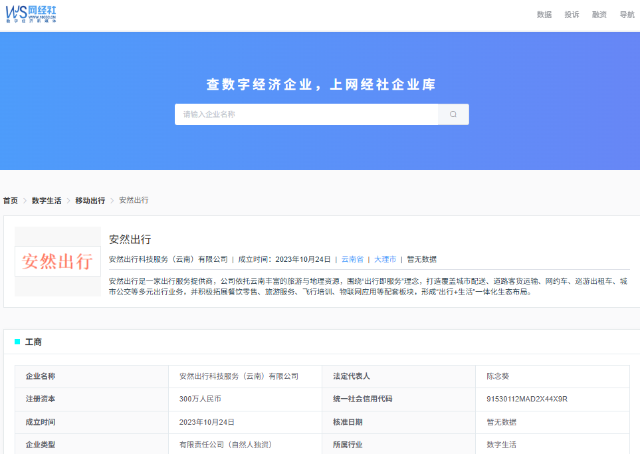
Task: Select 成立时间：2023年10月24日 text in summary
Action: (x=284, y=259)
